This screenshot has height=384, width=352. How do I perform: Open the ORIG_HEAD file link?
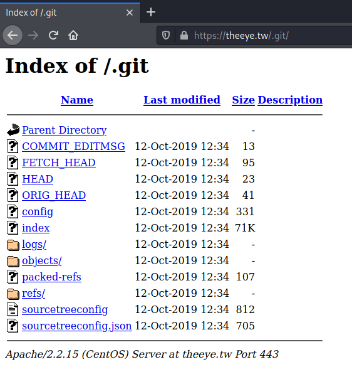[54, 195]
